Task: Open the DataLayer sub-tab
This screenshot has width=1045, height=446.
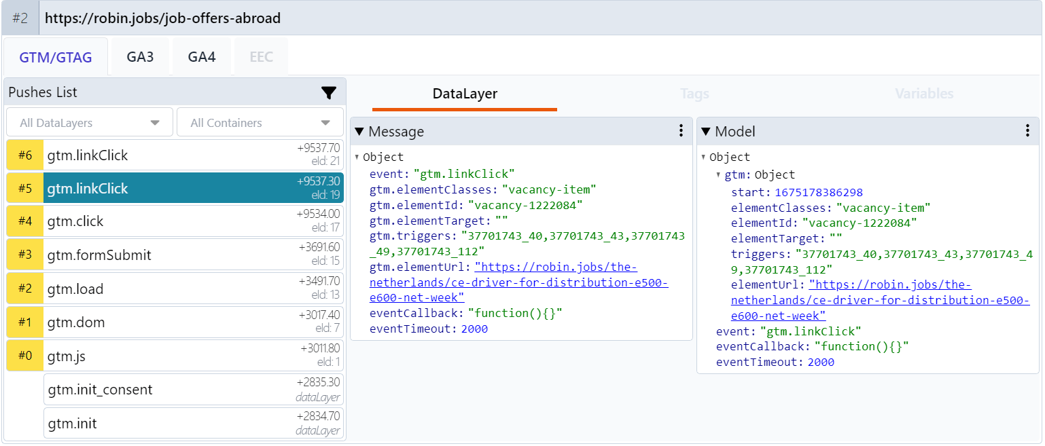Action: pyautogui.click(x=465, y=94)
